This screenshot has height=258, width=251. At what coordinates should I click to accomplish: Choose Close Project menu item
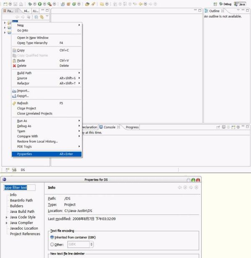[x=46, y=108]
